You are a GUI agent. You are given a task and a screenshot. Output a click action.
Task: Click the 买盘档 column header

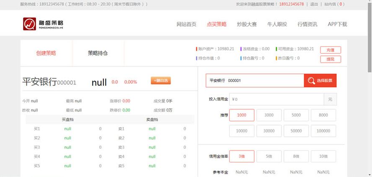tap(67, 120)
